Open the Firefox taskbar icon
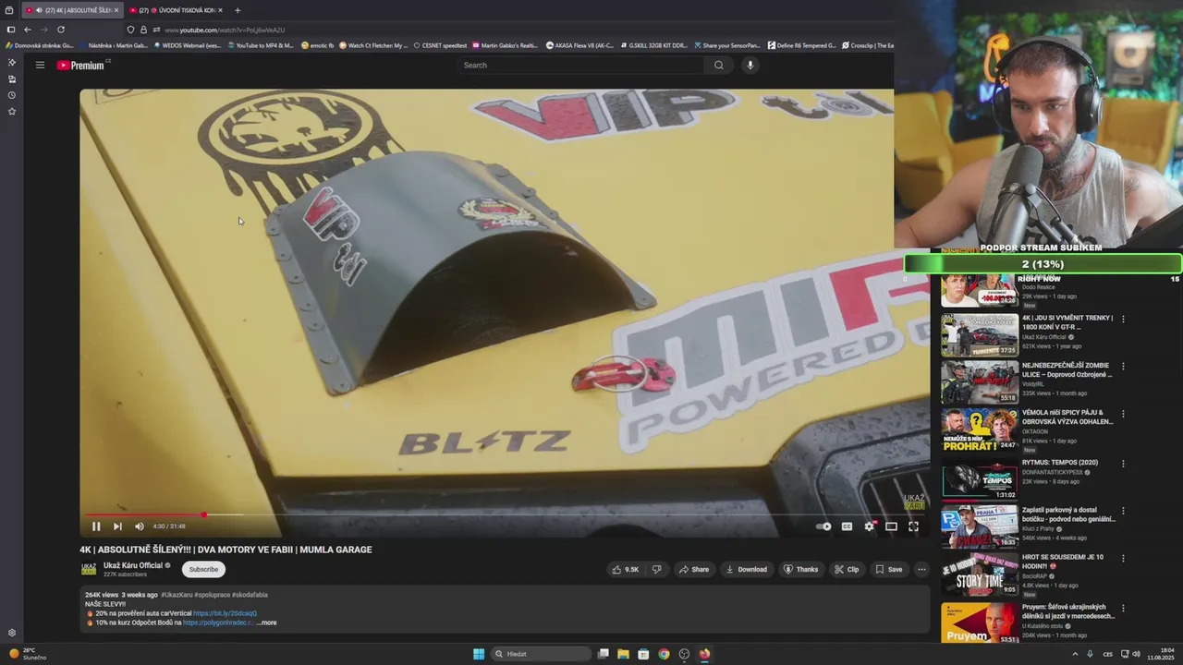Image resolution: width=1183 pixels, height=665 pixels. pyautogui.click(x=704, y=654)
